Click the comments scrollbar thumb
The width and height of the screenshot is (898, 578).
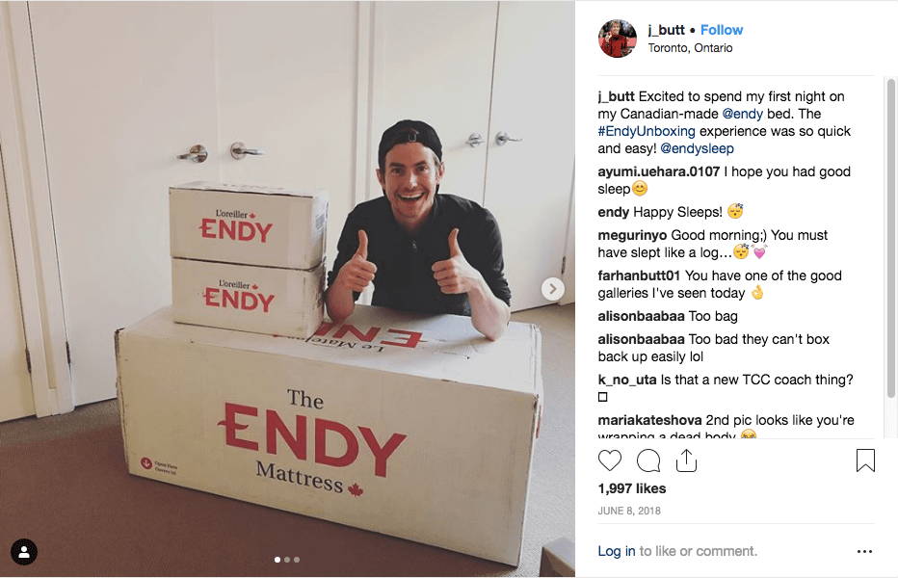point(890,238)
